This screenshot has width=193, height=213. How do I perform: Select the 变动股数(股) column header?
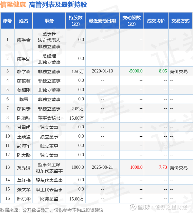[132, 21]
